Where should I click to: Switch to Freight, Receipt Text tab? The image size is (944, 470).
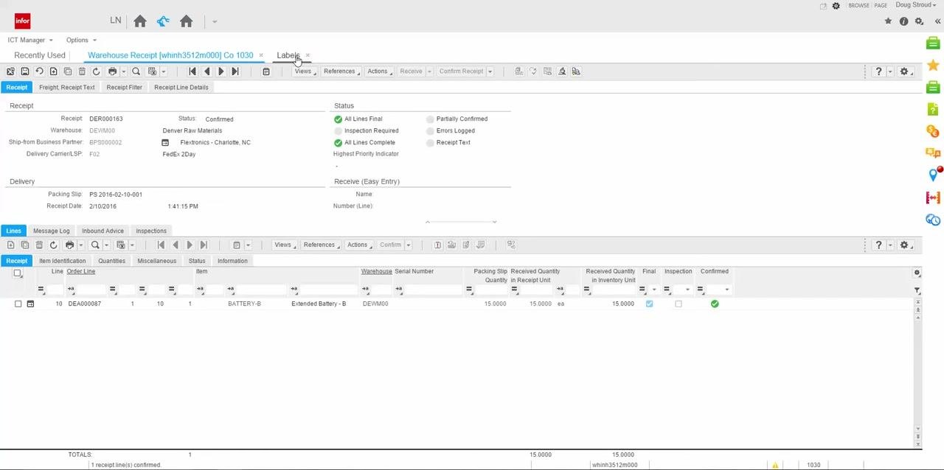click(67, 87)
